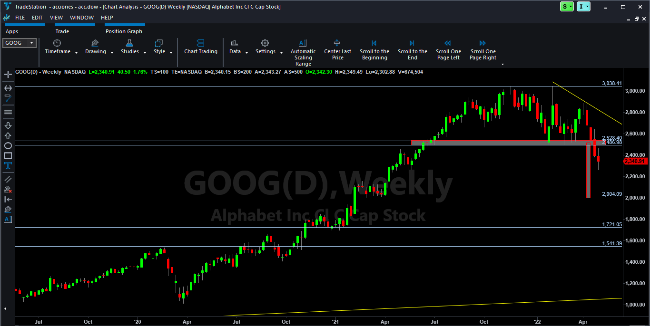Select the rectangle drawing tool

pyautogui.click(x=8, y=155)
